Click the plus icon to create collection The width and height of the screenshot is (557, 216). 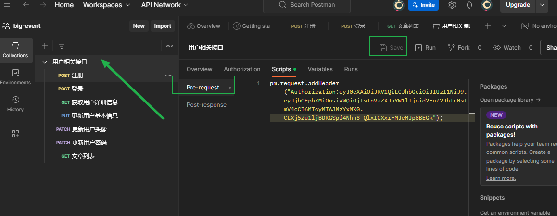coord(45,46)
